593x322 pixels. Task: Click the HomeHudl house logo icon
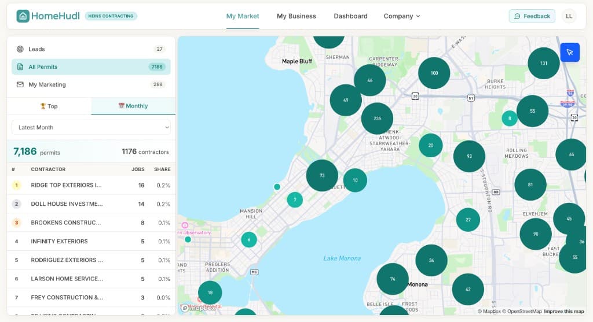pyautogui.click(x=23, y=16)
